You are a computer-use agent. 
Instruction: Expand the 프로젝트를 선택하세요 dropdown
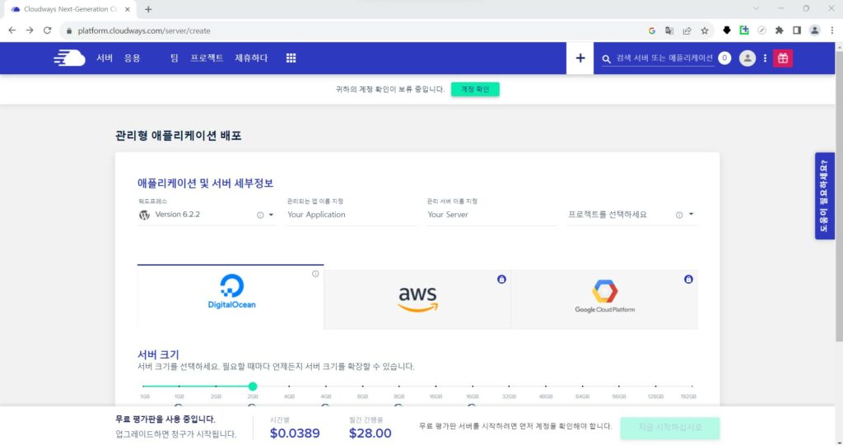[x=691, y=215]
